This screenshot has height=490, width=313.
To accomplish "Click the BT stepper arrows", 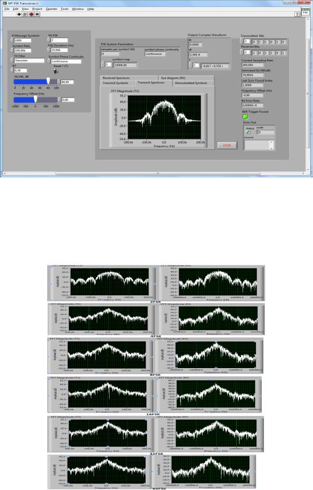I will coord(12,71).
